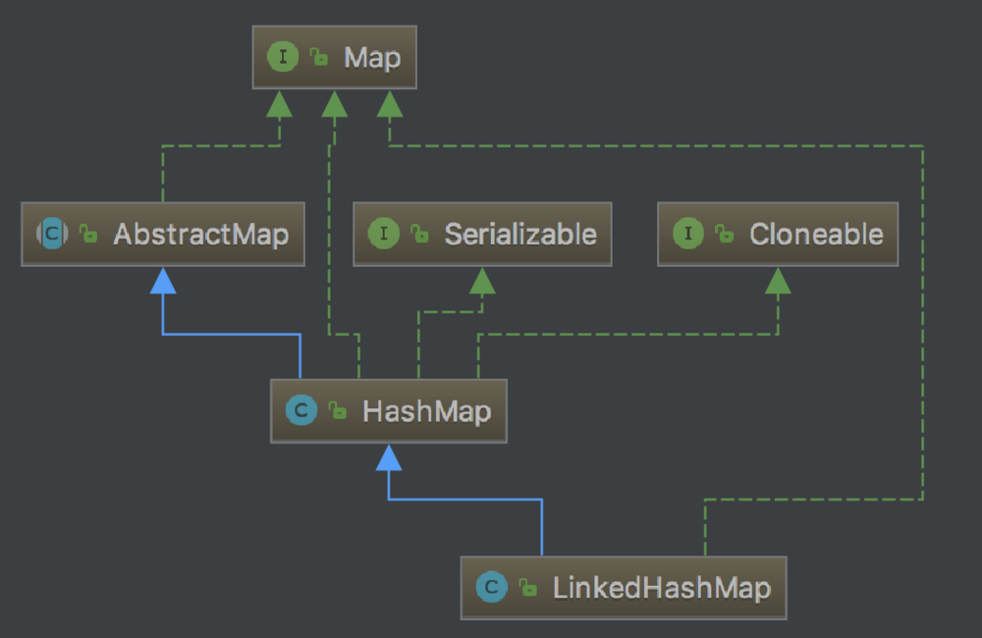
Task: Select the Cloneable node label
Action: point(815,234)
